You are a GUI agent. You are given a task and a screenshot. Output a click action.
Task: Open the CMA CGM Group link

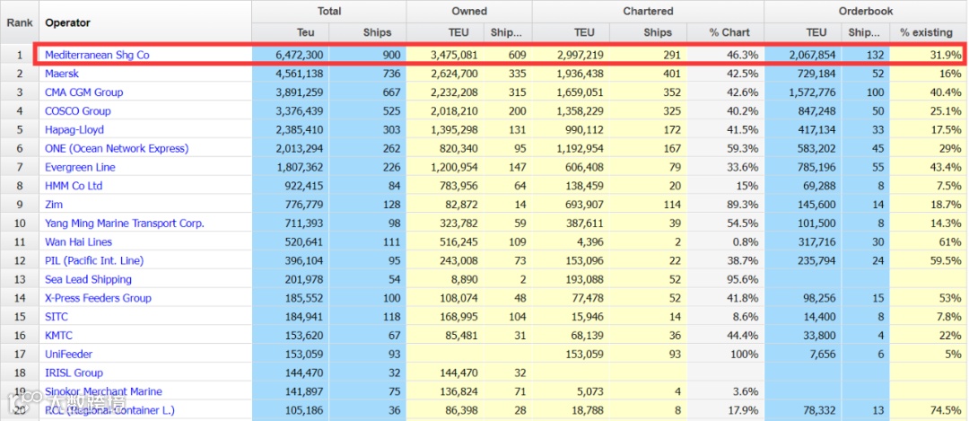[84, 92]
